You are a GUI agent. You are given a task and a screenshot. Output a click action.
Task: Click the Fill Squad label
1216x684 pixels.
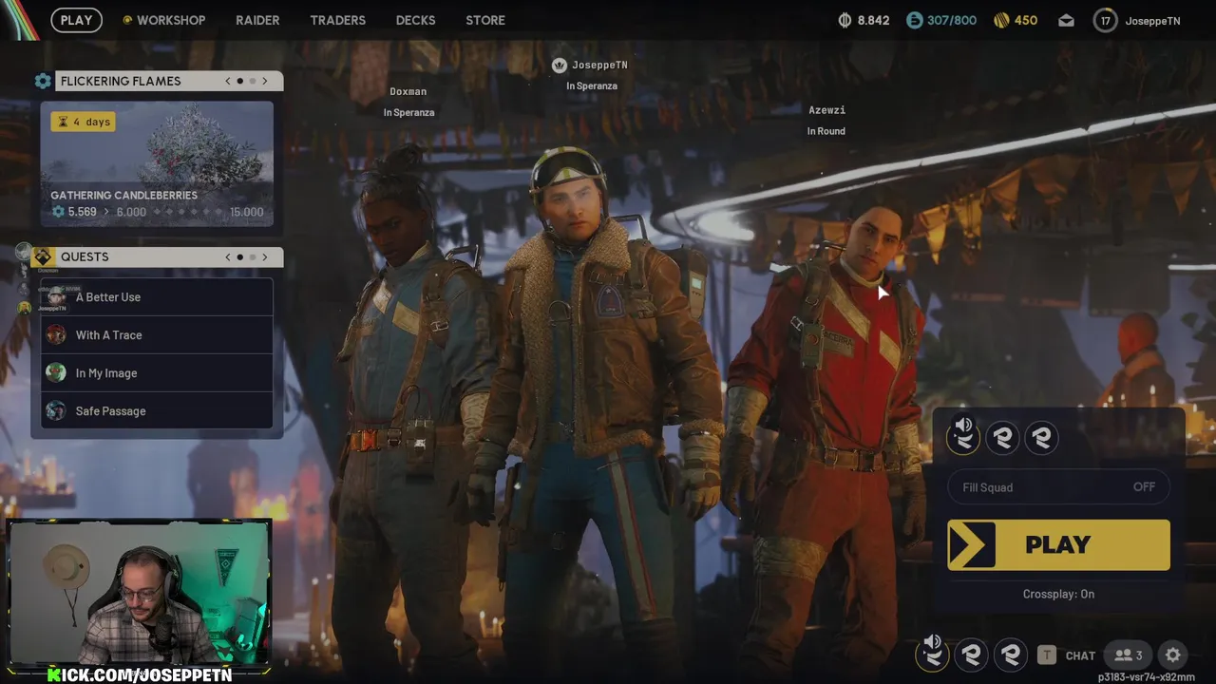(988, 487)
